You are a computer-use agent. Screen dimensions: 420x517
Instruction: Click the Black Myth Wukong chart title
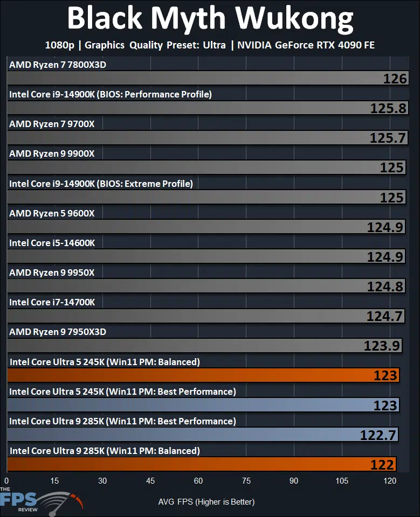tap(210, 19)
